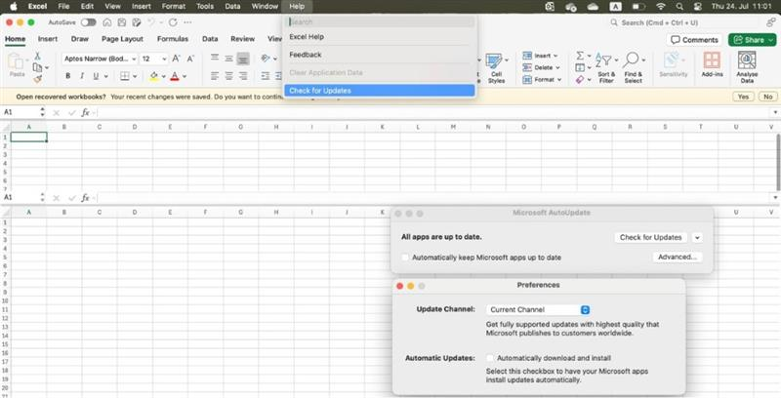Toggle Underline formatting
The width and height of the screenshot is (781, 398).
click(x=95, y=76)
